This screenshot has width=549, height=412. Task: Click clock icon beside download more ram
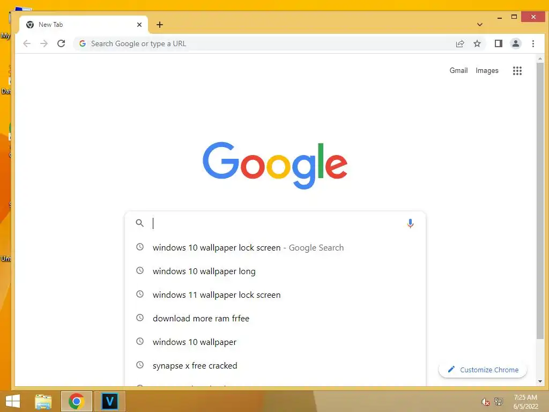(140, 318)
